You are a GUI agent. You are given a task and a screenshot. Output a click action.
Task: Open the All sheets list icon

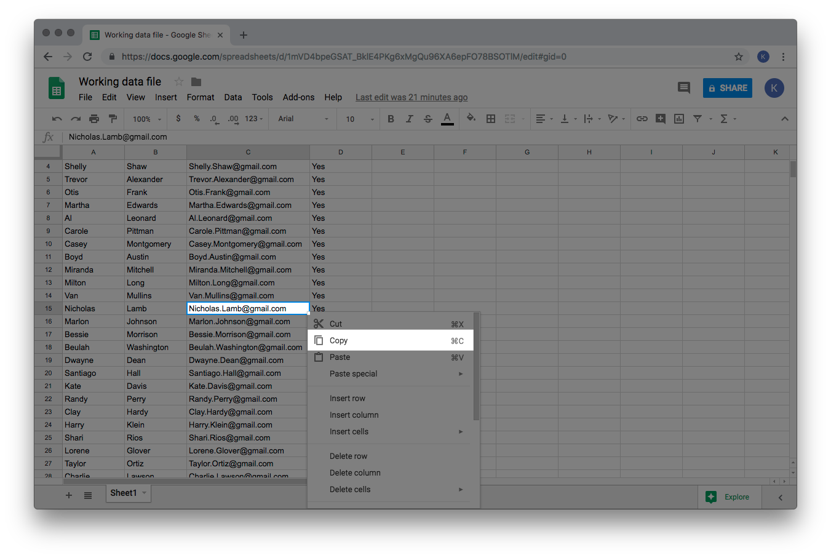pyautogui.click(x=88, y=495)
